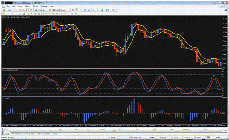
Task: Select the Cursor pointer tool
Action: (x=4, y=14)
